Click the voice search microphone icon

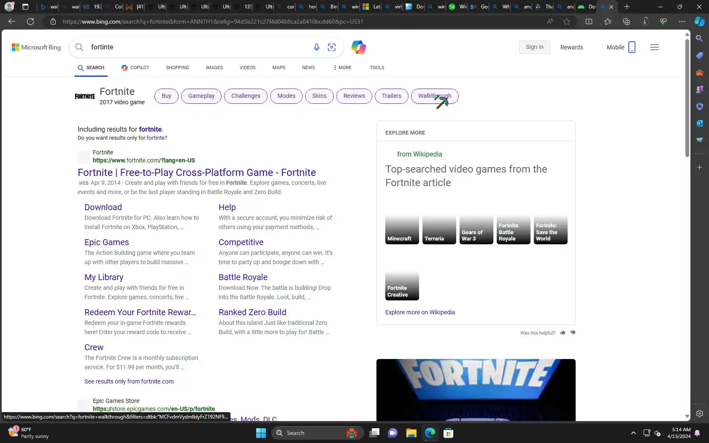coord(317,47)
